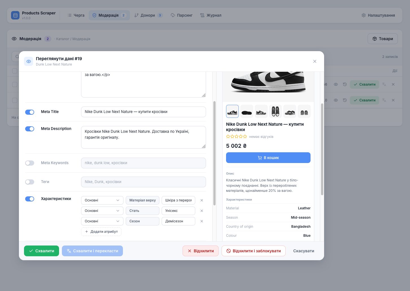Open Налаштування settings gear

coord(364,15)
